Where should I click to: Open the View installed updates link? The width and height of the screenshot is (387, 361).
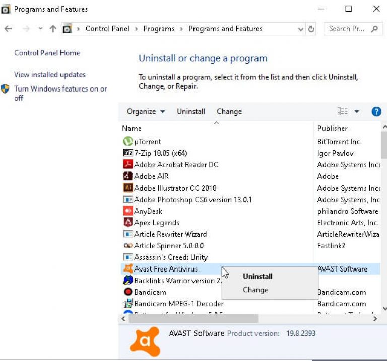pyautogui.click(x=50, y=75)
